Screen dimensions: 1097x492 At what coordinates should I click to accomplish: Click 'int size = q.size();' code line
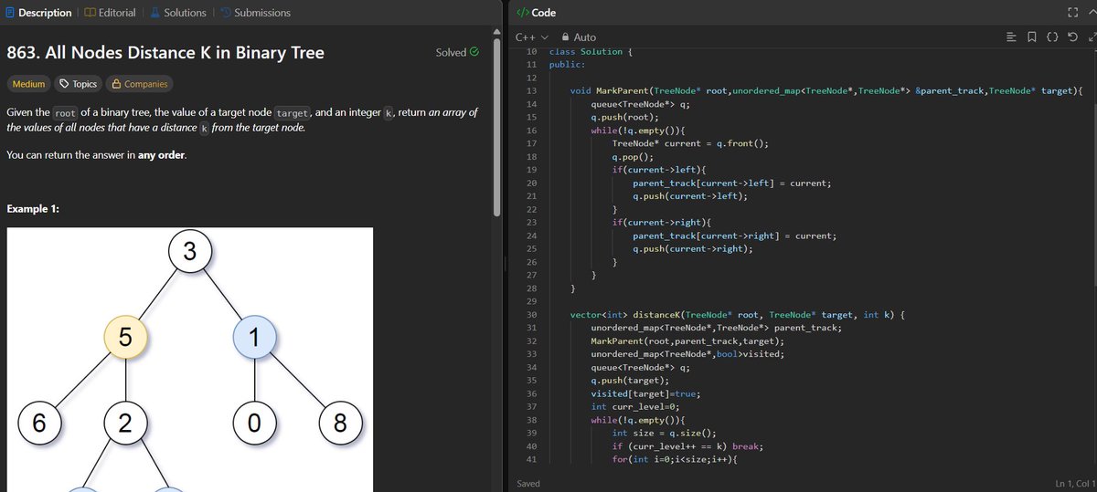[x=665, y=433]
